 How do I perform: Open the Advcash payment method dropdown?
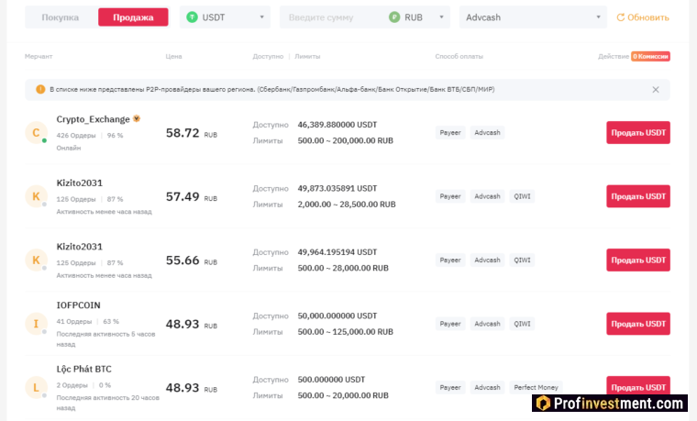coord(533,17)
